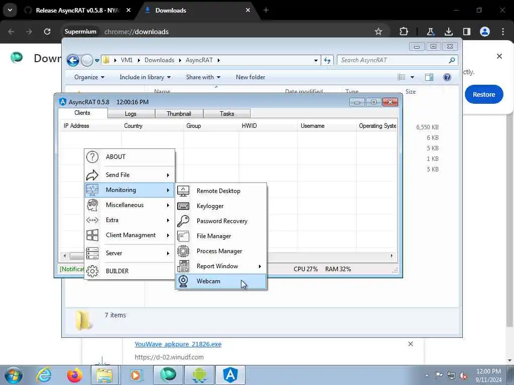Open the browser Extensions puzzle icon

pyautogui.click(x=404, y=32)
